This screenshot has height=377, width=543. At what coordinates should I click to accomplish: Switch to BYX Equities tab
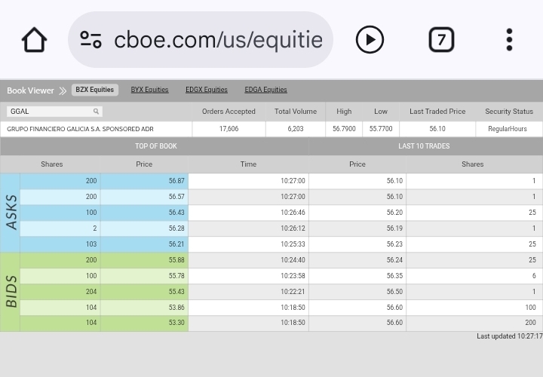pos(149,90)
